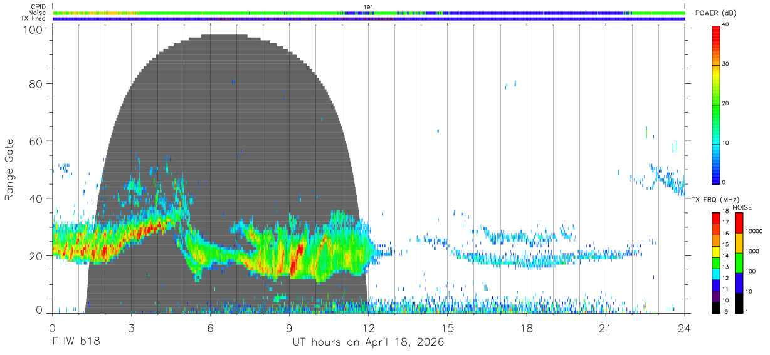Screen dimensions: 770x355
Task: Click the 20 tick on Range Gate axis
Action: point(36,256)
